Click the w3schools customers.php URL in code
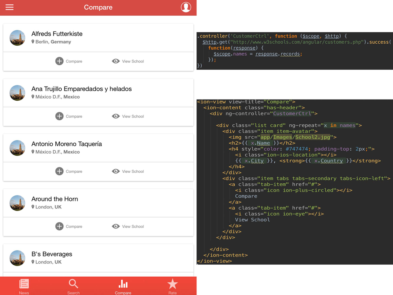 click(x=297, y=42)
